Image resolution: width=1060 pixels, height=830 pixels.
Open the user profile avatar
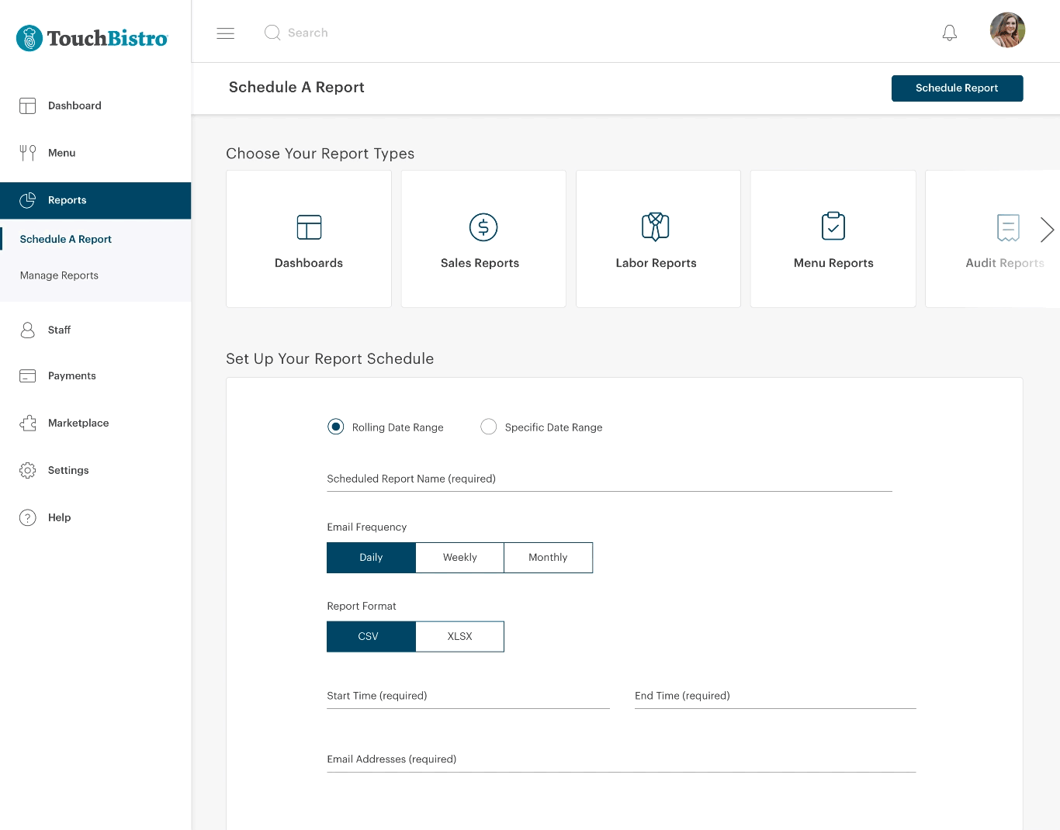coord(1006,30)
